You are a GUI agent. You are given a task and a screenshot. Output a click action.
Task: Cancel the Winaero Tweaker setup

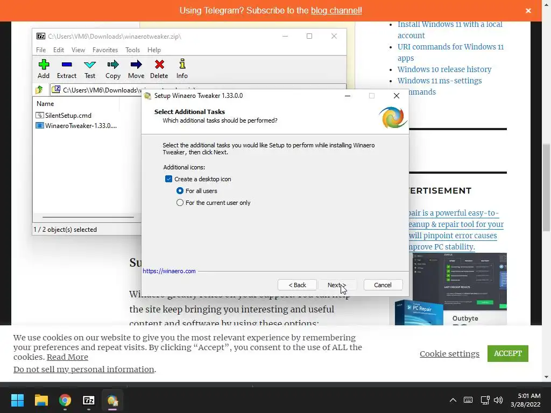pyautogui.click(x=383, y=285)
